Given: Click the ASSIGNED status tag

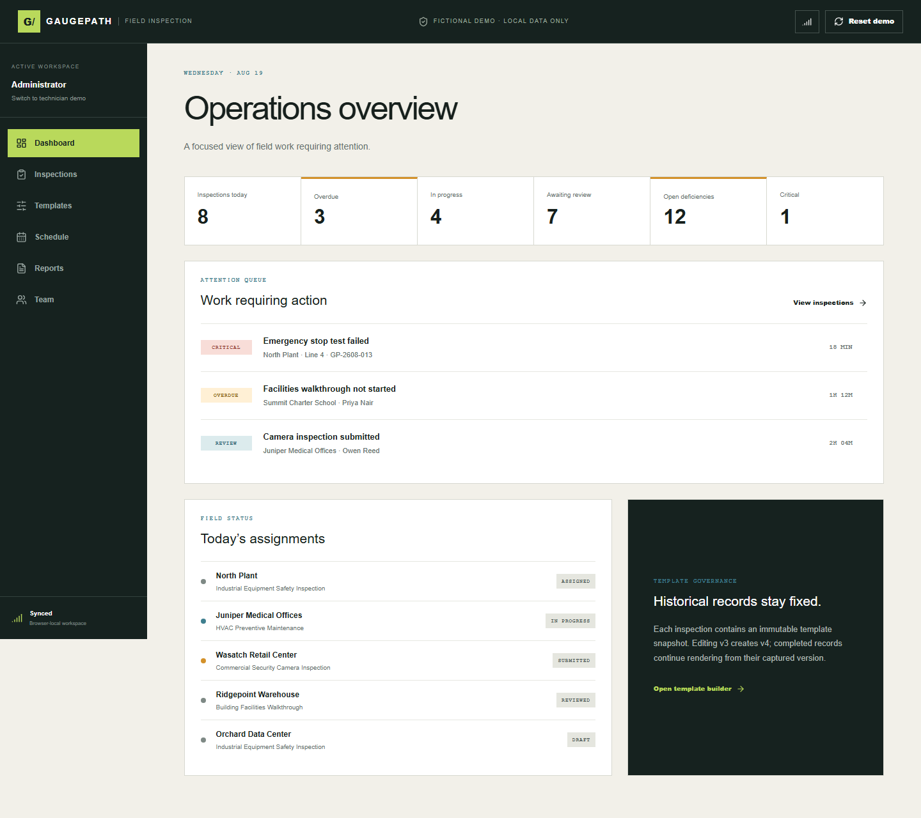Looking at the screenshot, I should pyautogui.click(x=576, y=582).
